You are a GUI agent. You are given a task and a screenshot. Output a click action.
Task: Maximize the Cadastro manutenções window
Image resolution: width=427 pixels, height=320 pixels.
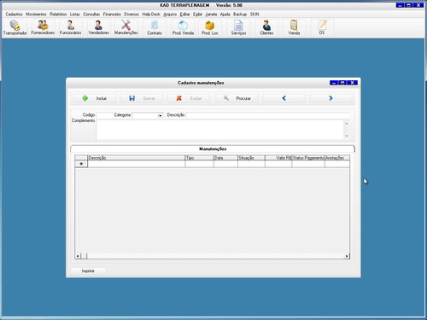tap(342, 83)
